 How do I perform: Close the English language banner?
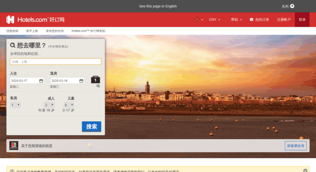coord(292,6)
